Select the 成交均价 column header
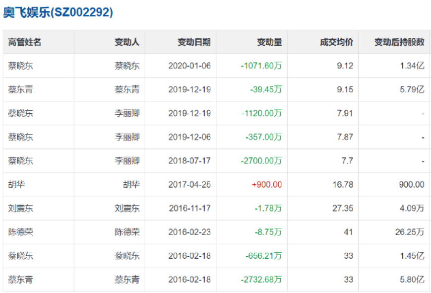 tap(336, 42)
